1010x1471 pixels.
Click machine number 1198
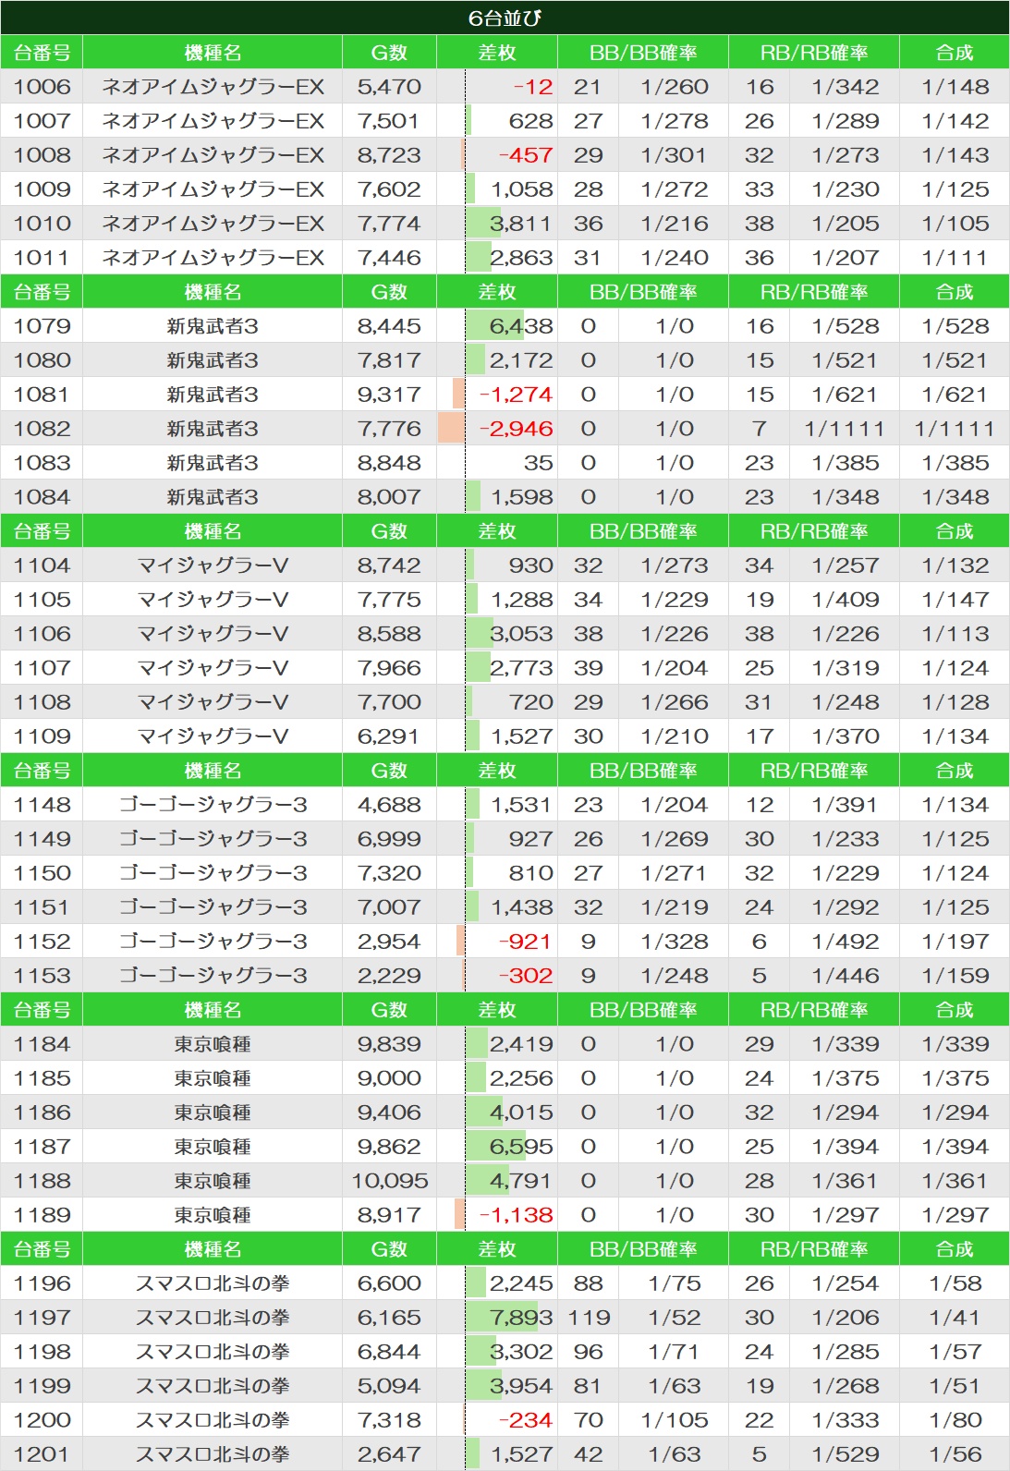pyautogui.click(x=43, y=1352)
